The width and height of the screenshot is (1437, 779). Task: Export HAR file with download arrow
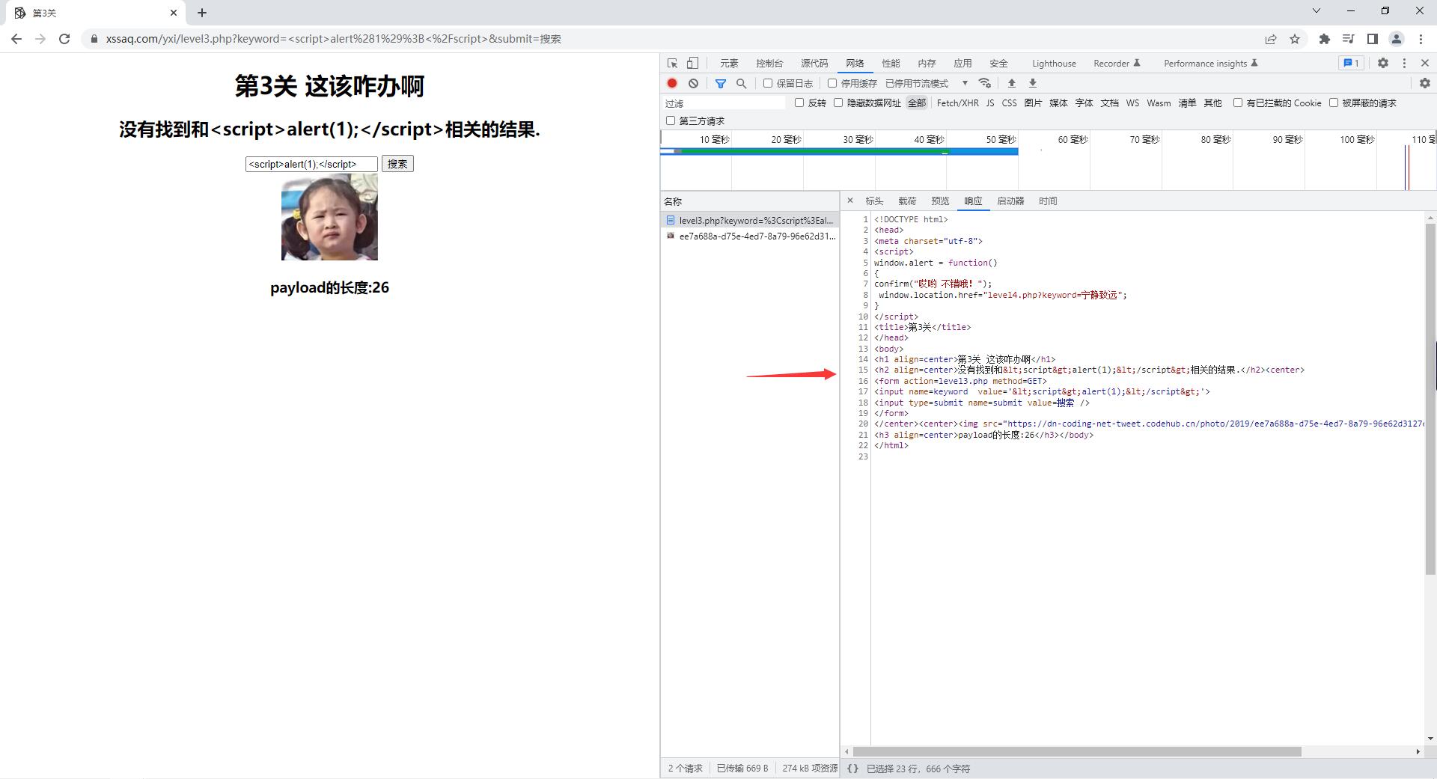(x=1033, y=83)
